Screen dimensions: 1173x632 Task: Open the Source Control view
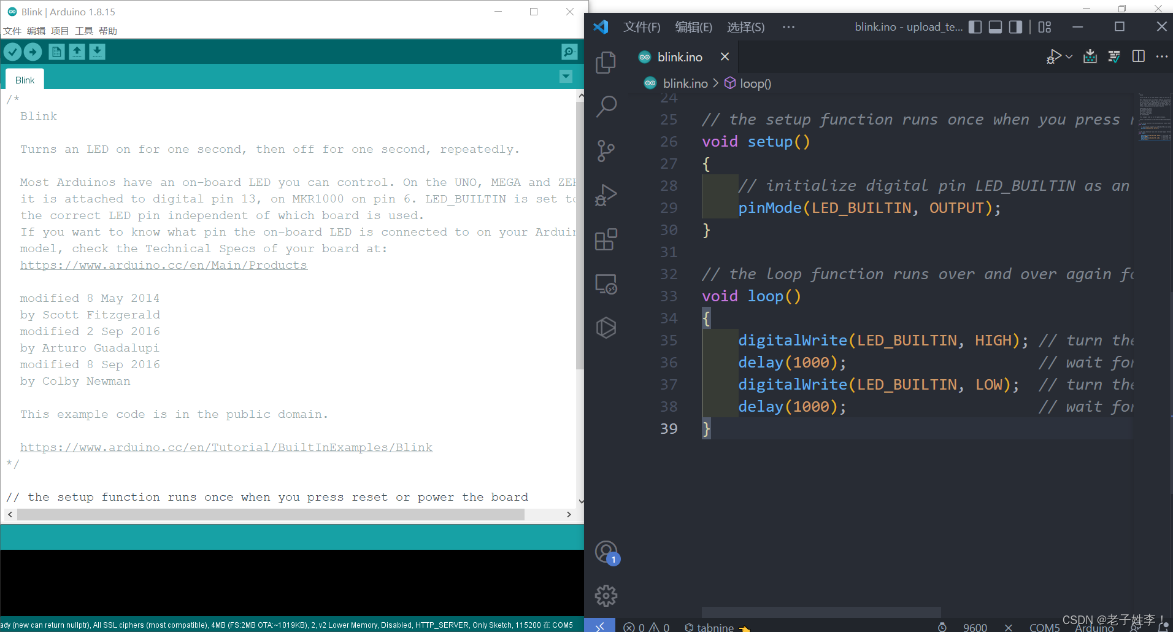click(606, 151)
